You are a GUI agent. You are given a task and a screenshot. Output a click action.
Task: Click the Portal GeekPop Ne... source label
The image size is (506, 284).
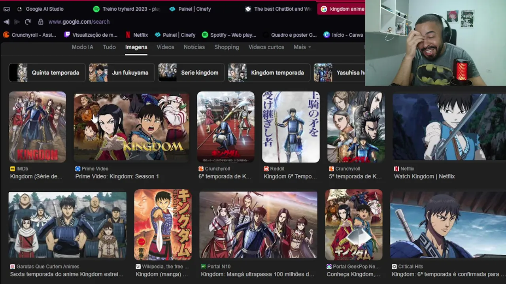tap(356, 266)
